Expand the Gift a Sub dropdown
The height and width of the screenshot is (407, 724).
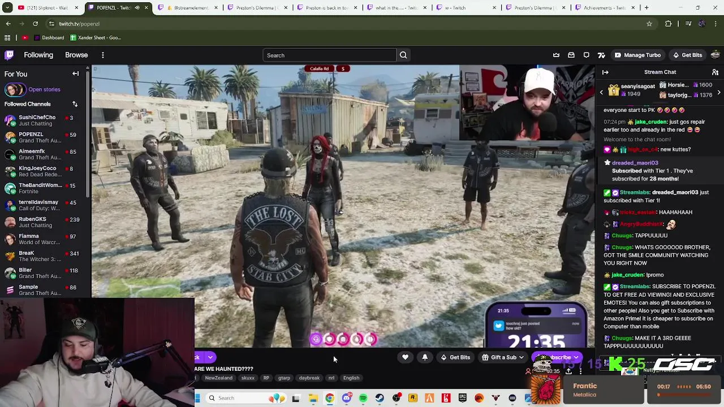521,357
